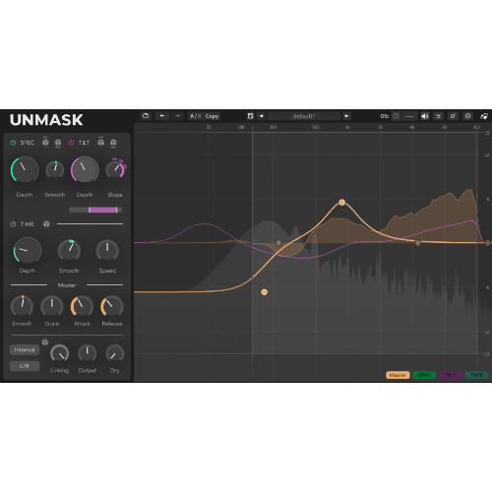Click the TIME Smooth knob
The image size is (492, 492).
tap(69, 251)
